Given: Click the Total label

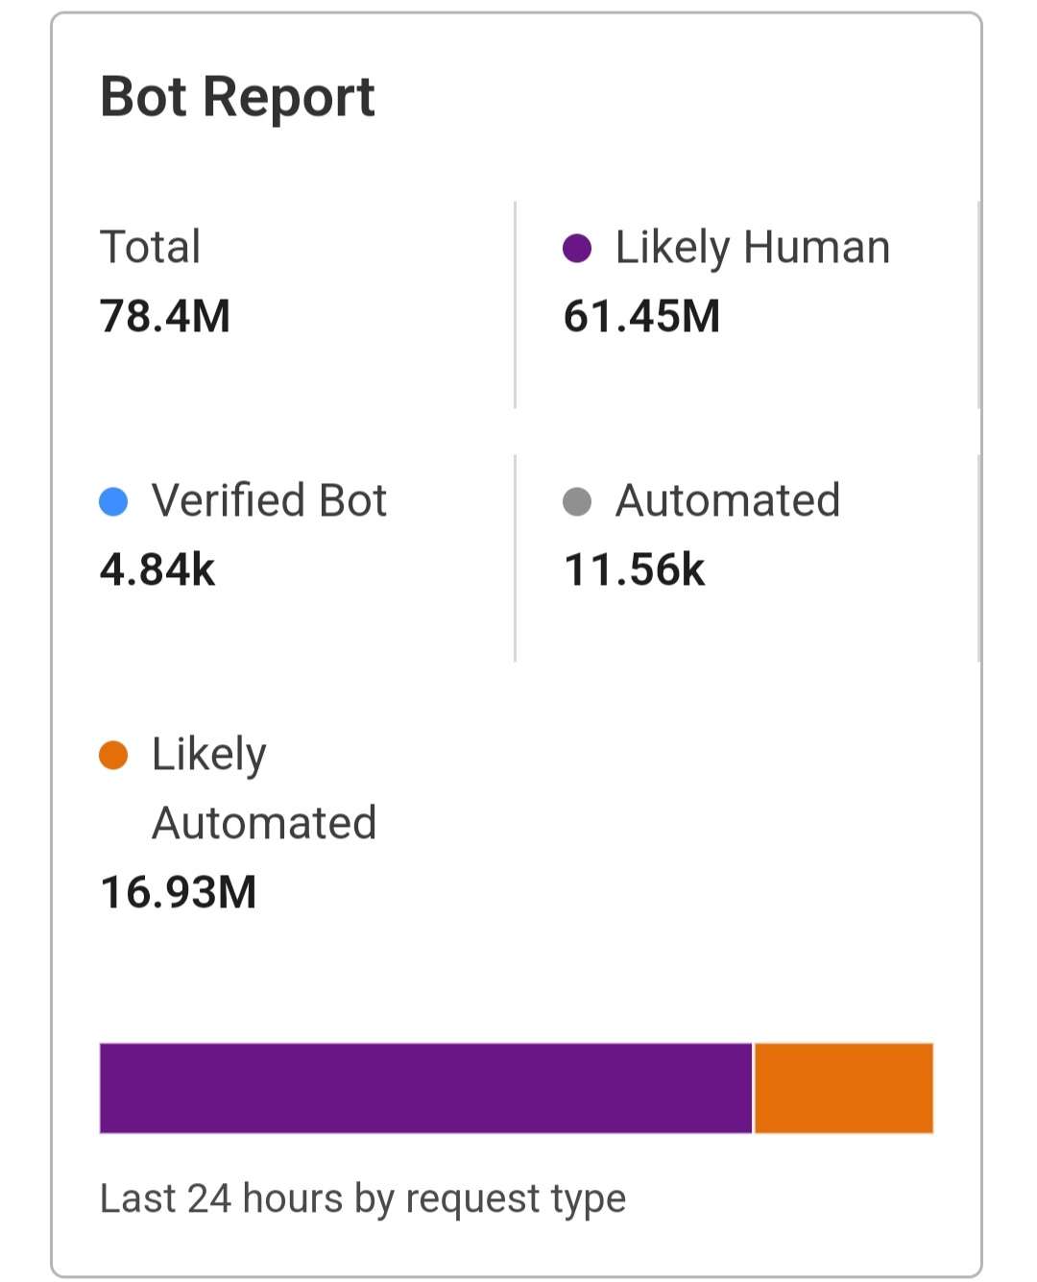Looking at the screenshot, I should click(151, 247).
